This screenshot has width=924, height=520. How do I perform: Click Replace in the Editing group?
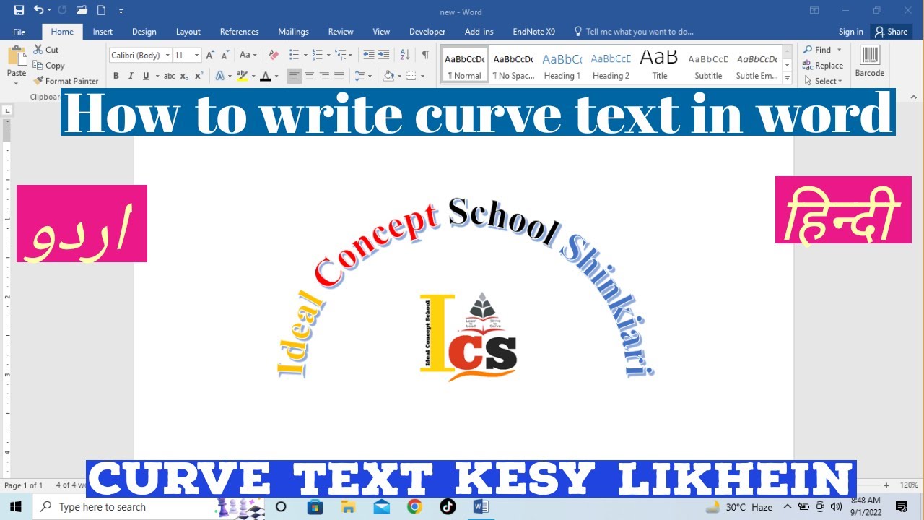tap(823, 65)
